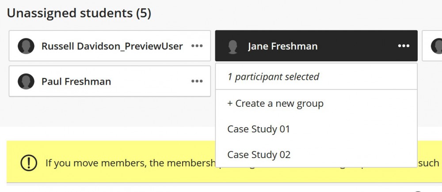Click the 'Unassigned students (5)' heading
This screenshot has width=442, height=192.
79,13
